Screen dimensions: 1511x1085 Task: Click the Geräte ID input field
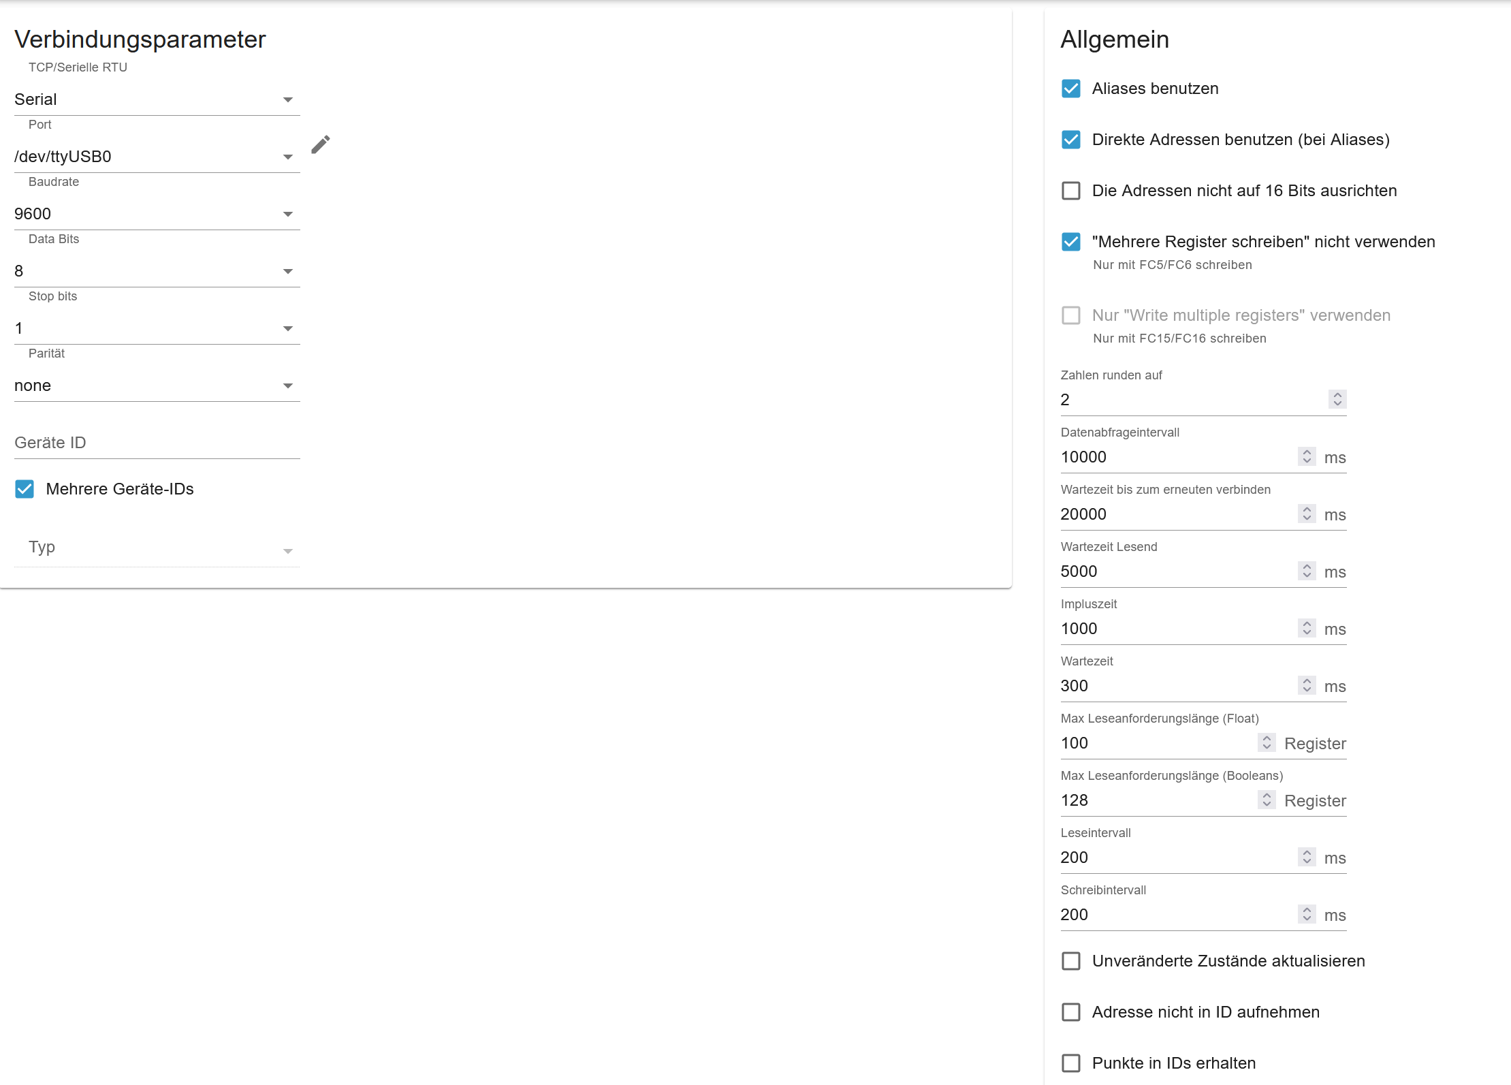(x=157, y=443)
